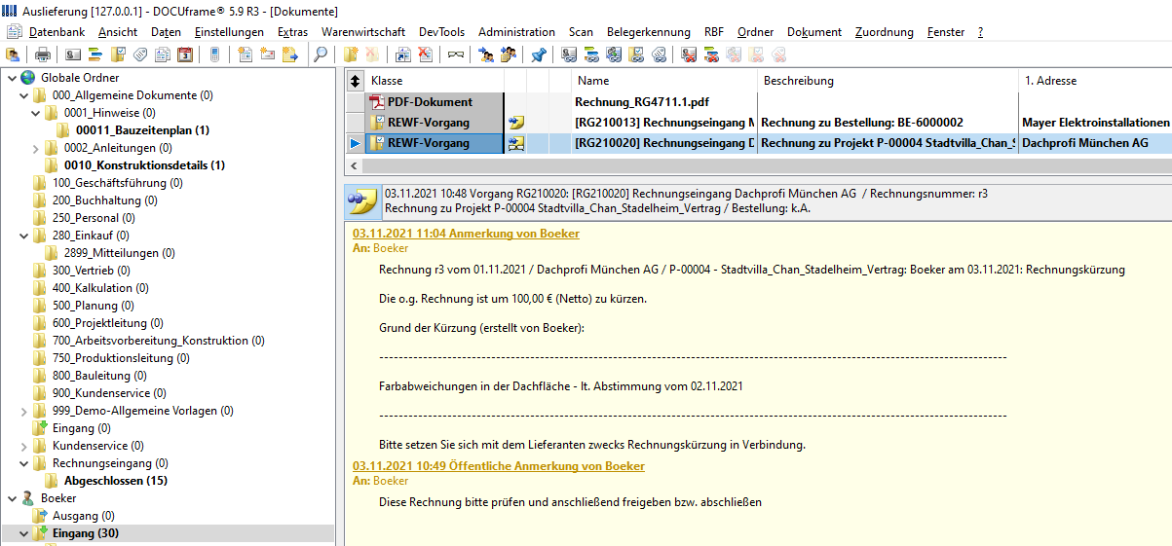The width and height of the screenshot is (1172, 546).
Task: Click the price tag toolbar icon
Action: [x=140, y=55]
